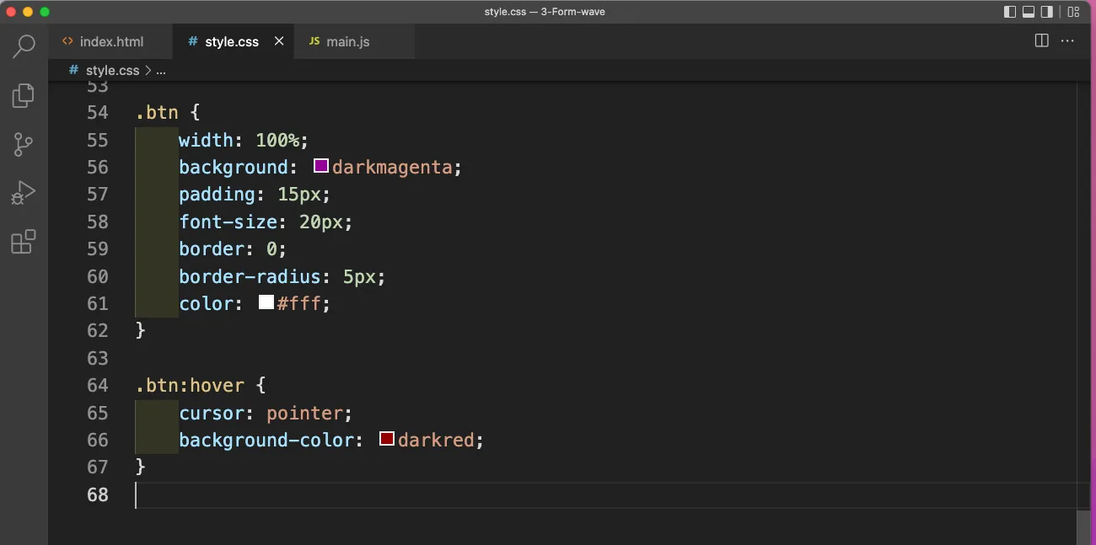Click the '.btn:hover {' selector

(200, 385)
